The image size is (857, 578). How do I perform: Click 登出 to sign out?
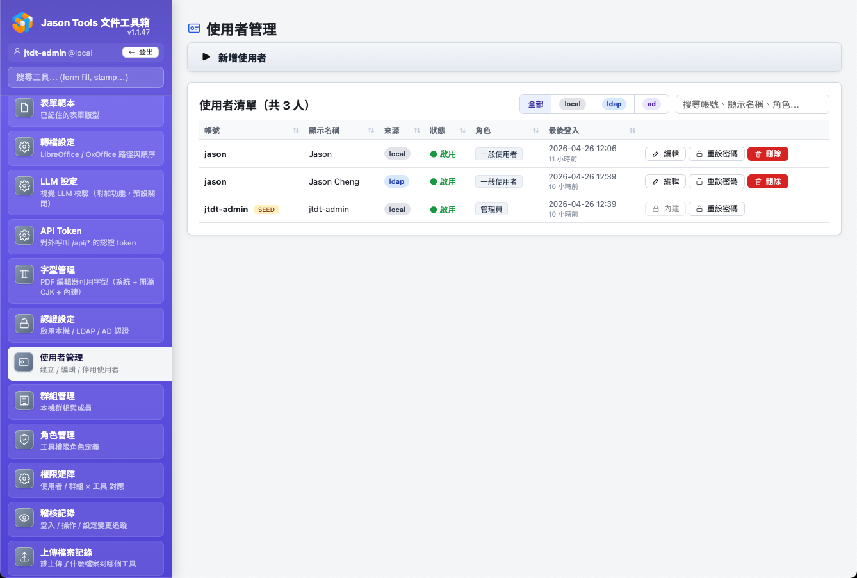click(141, 52)
